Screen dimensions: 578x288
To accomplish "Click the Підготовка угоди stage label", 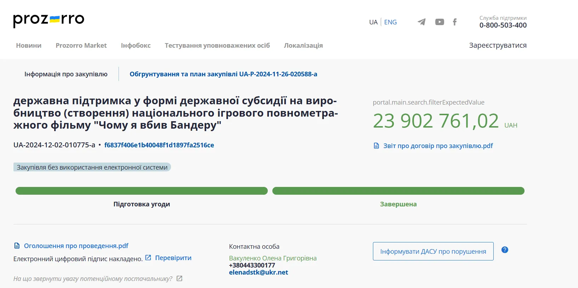I will tap(142, 204).
